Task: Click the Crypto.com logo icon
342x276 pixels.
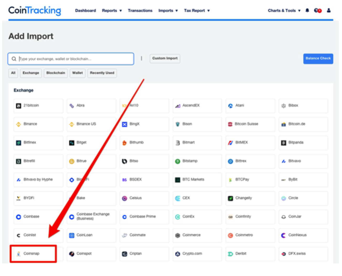Action: [178, 254]
